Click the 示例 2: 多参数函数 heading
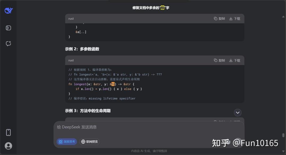This screenshot has width=286, height=155. pyautogui.click(x=82, y=49)
